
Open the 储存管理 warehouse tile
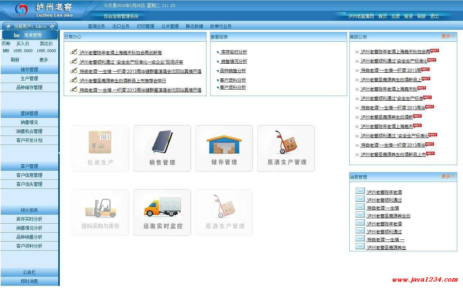point(224,148)
